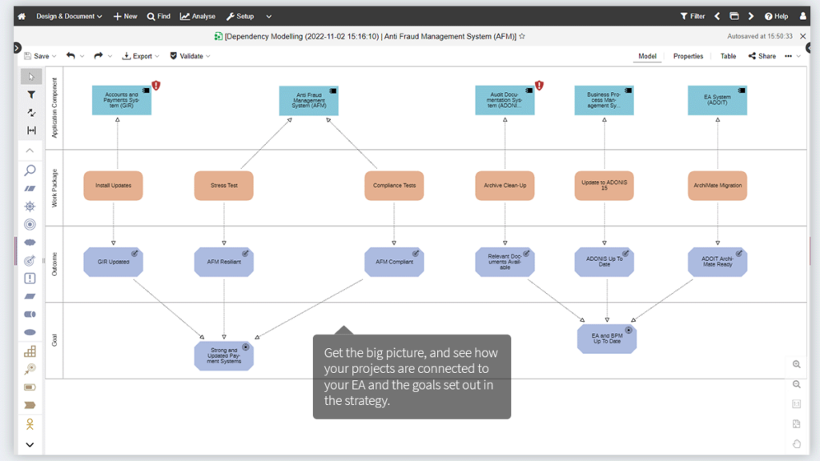Select the pointer tool in the left sidebar

[x=30, y=76]
